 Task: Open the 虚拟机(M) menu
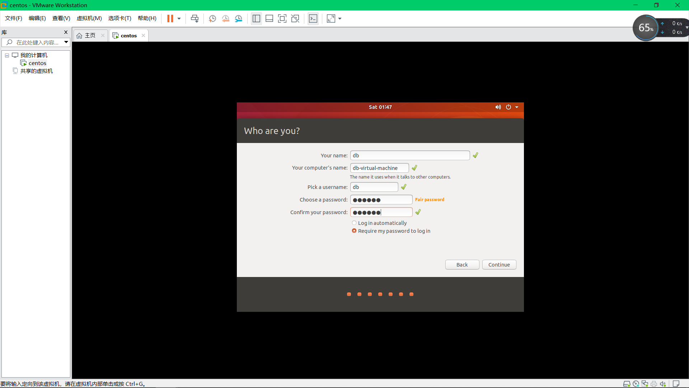89,18
